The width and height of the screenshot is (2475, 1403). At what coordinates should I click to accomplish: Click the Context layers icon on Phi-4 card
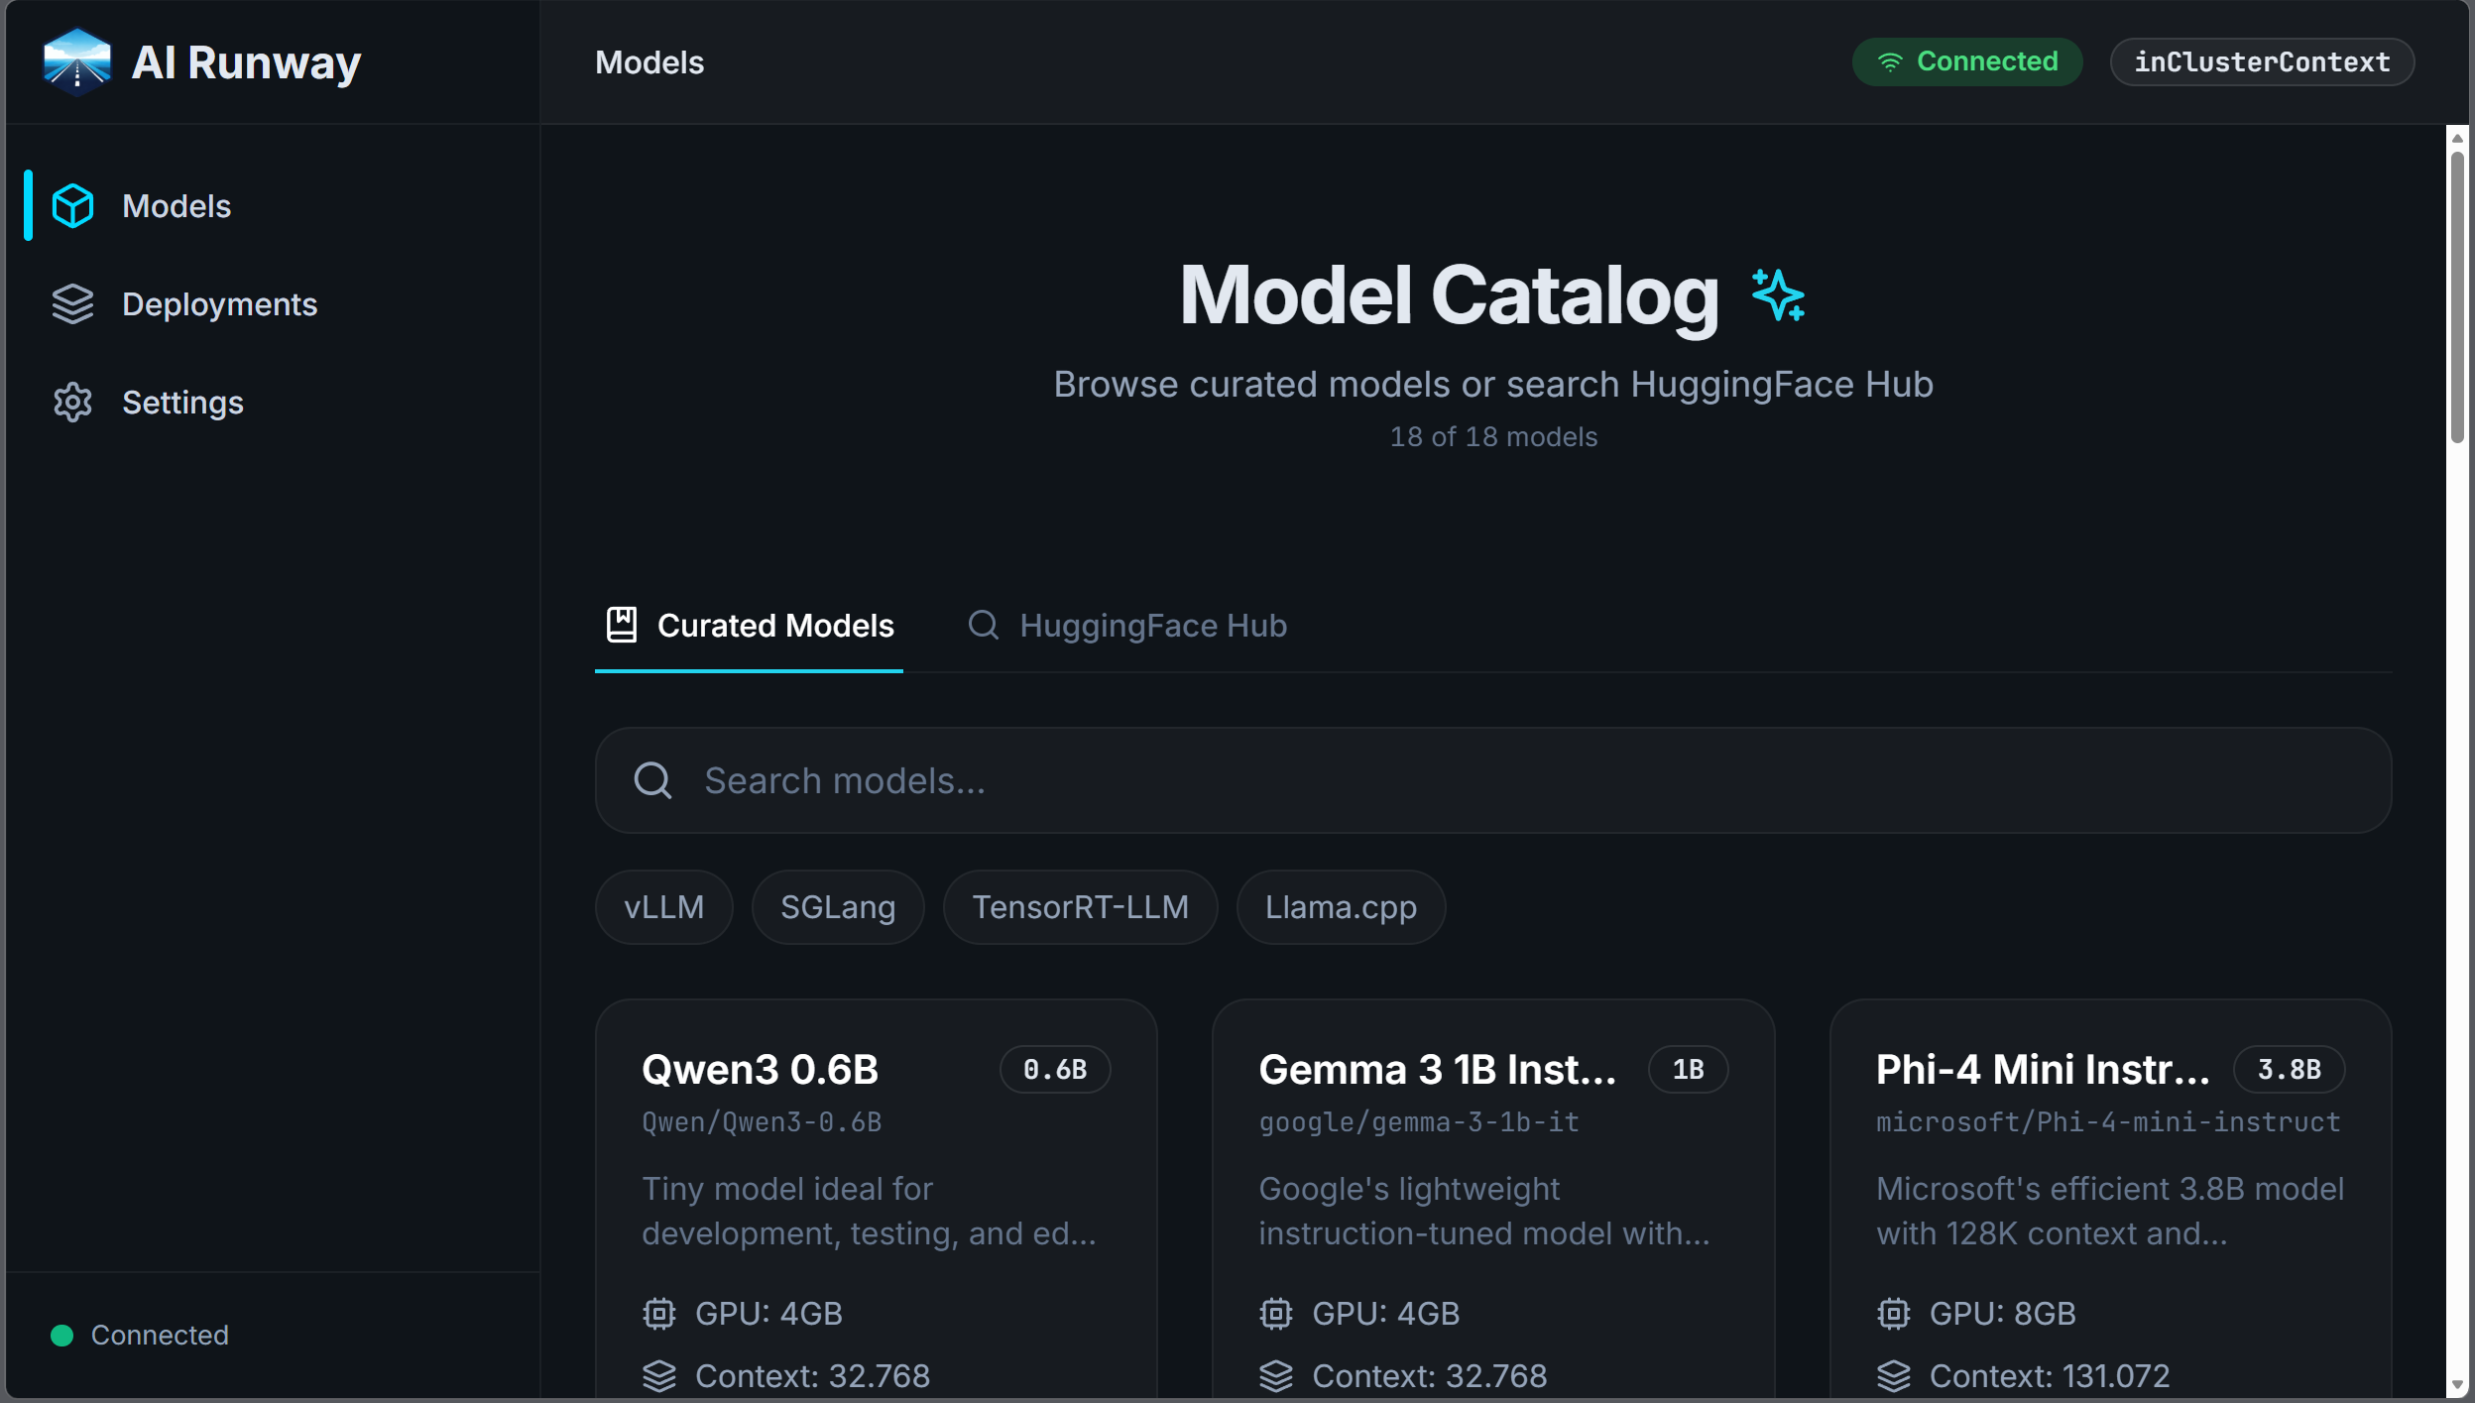1894,1374
